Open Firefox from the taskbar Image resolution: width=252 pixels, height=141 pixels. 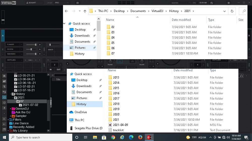[x=140, y=137]
